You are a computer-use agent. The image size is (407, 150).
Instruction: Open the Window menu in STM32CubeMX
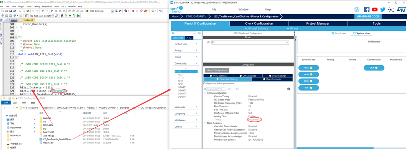(243, 9)
